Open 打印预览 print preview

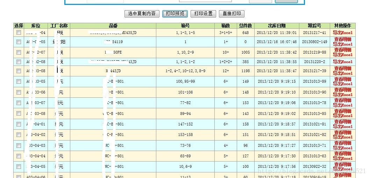[x=175, y=14]
